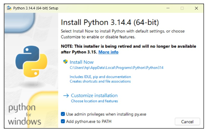This screenshot has height=135, width=207.
Task: Toggle 'Use admin privileges when installing py.exe'
Action: (x=63, y=114)
